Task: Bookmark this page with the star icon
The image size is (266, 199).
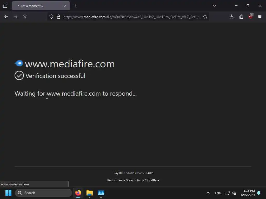Action: click(x=205, y=17)
